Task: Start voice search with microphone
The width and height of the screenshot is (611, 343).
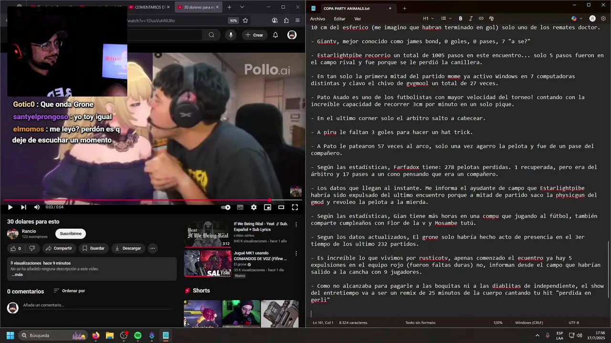Action: coord(231,35)
